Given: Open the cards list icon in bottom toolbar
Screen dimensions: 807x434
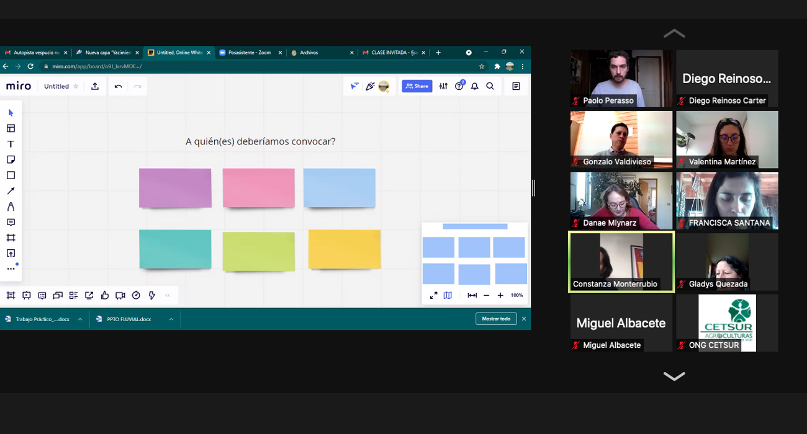Looking at the screenshot, I should pos(73,296).
